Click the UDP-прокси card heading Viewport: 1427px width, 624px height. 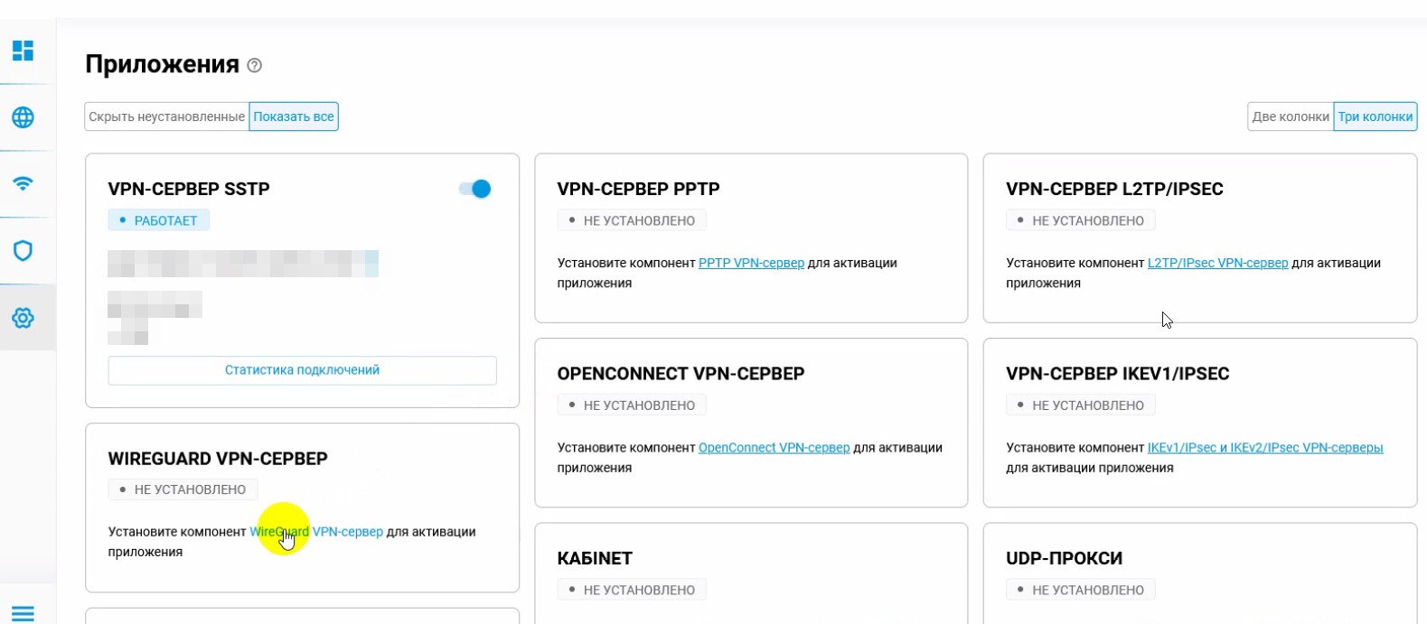tap(1064, 558)
